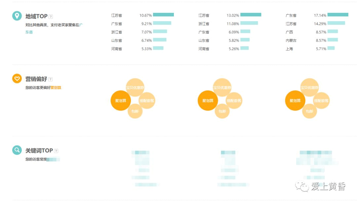
Task: Select the middle column's 聚划算 bubble
Action: 208,101
